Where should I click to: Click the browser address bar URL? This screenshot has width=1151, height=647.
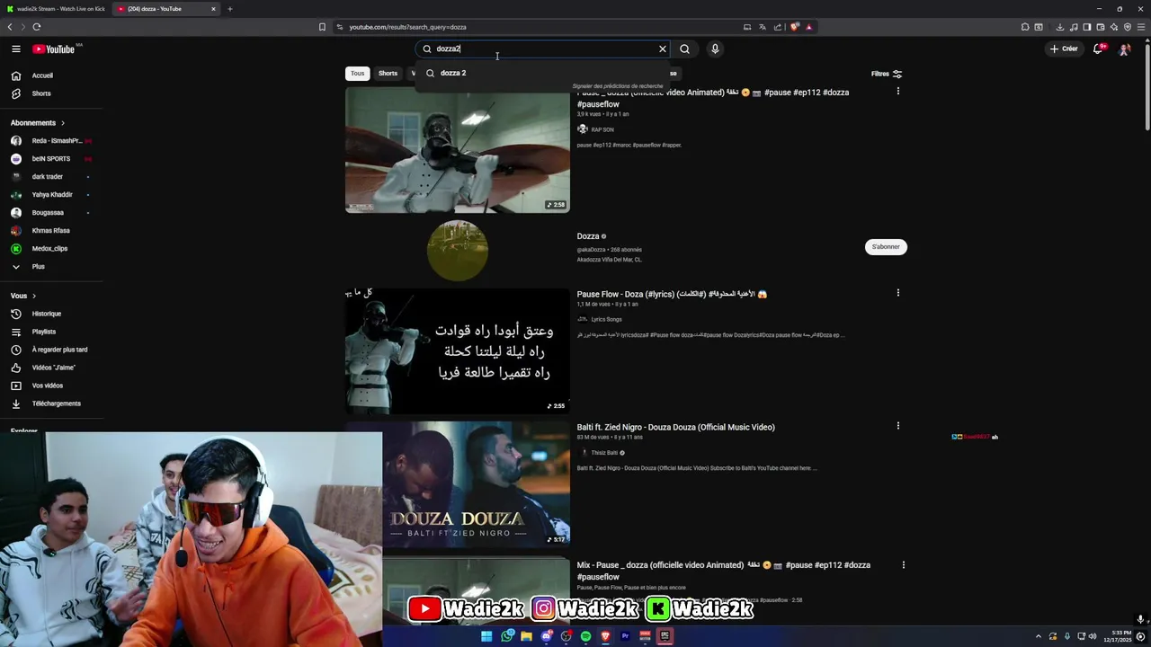point(407,27)
